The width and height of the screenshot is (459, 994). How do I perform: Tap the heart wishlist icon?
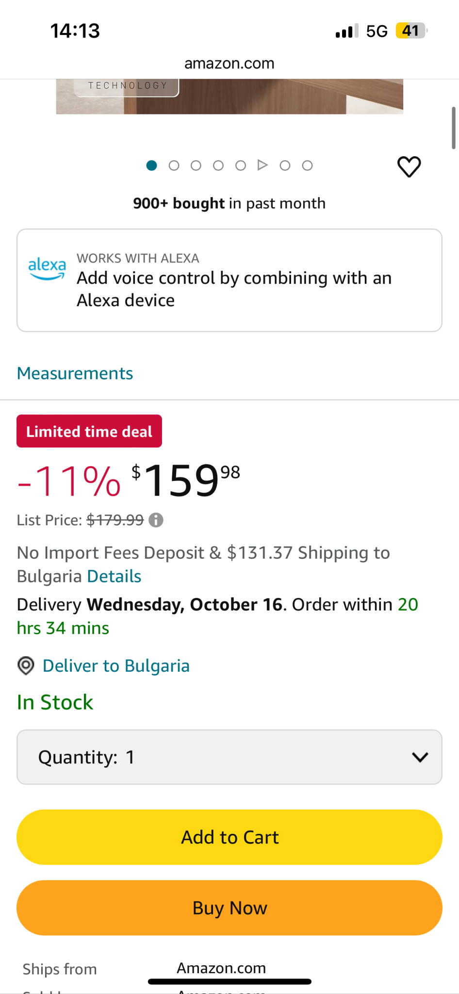[x=409, y=166]
